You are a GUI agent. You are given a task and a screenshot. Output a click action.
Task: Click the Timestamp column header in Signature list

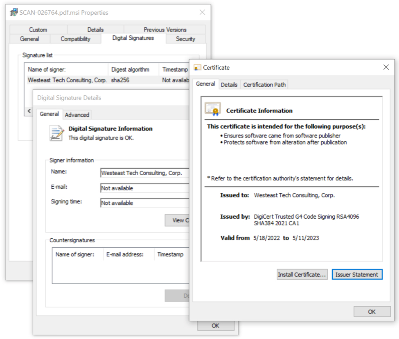pyautogui.click(x=175, y=70)
